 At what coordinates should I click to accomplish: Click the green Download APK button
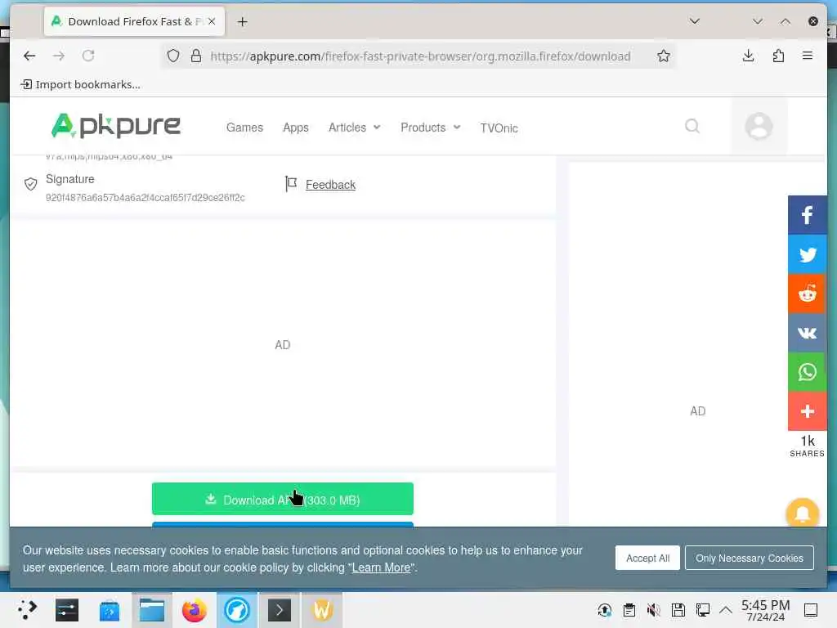coord(282,500)
